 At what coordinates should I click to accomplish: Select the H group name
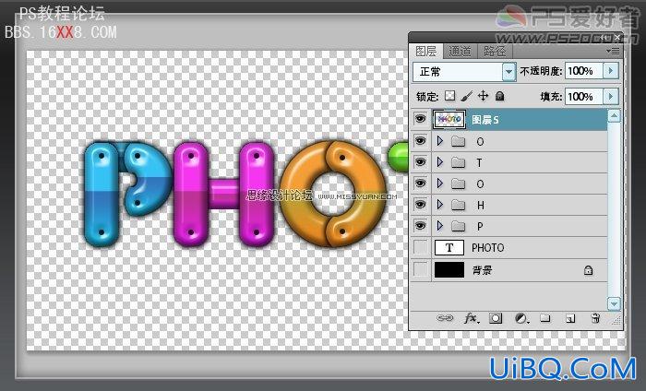pyautogui.click(x=481, y=205)
